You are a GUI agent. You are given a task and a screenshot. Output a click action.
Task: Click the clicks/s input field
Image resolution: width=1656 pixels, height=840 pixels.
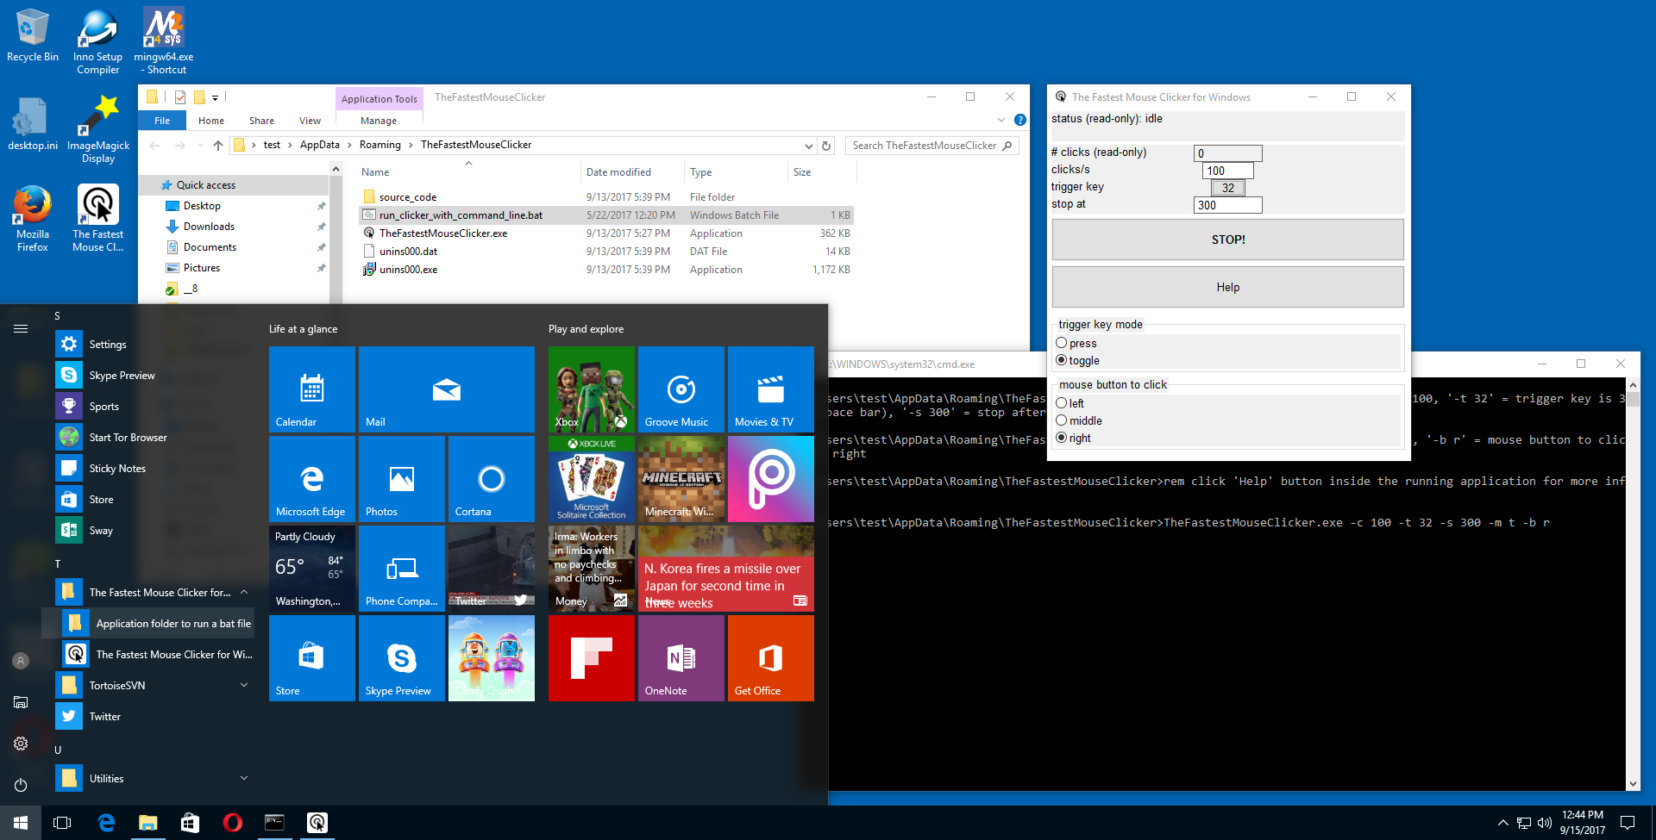tap(1227, 171)
